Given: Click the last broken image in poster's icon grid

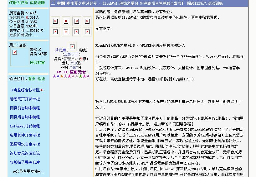Looking at the screenshot, I should 87,32.
